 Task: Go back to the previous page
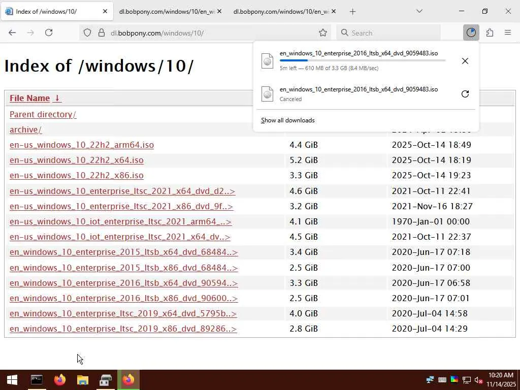tap(12, 32)
